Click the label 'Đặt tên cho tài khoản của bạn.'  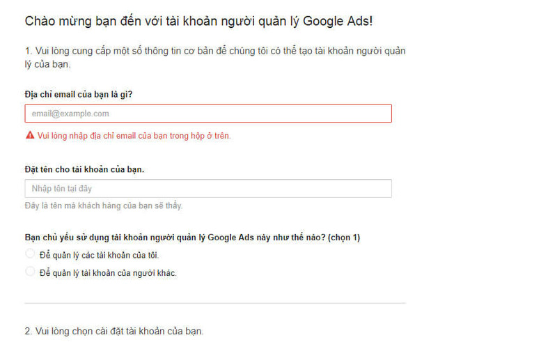pyautogui.click(x=84, y=169)
